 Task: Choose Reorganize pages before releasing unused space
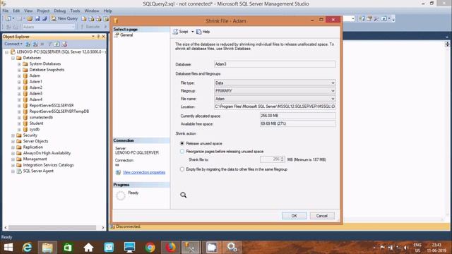coord(182,152)
